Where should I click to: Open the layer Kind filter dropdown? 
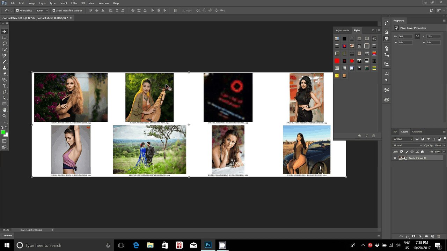coord(403,139)
